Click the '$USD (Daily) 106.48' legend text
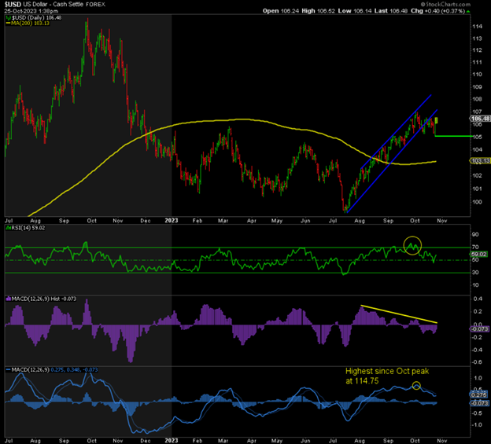The image size is (491, 444). pyautogui.click(x=37, y=18)
